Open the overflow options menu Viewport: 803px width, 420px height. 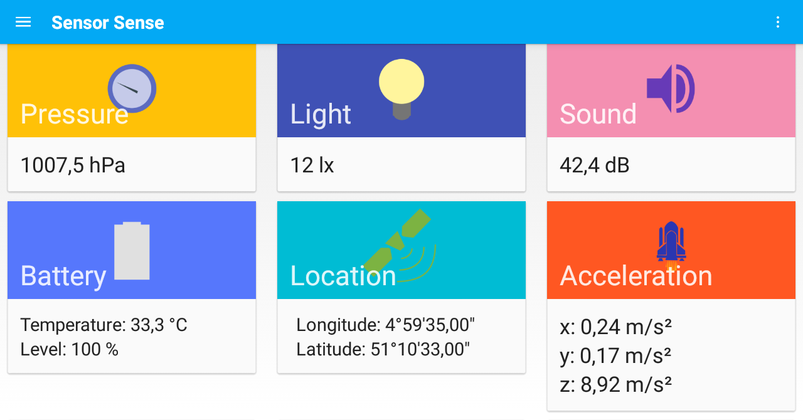[778, 22]
